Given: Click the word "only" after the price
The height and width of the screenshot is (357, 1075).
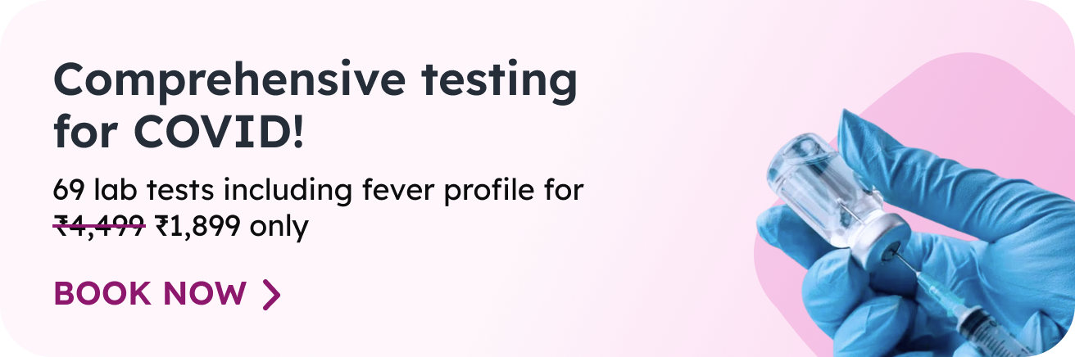Looking at the screenshot, I should pyautogui.click(x=279, y=225).
